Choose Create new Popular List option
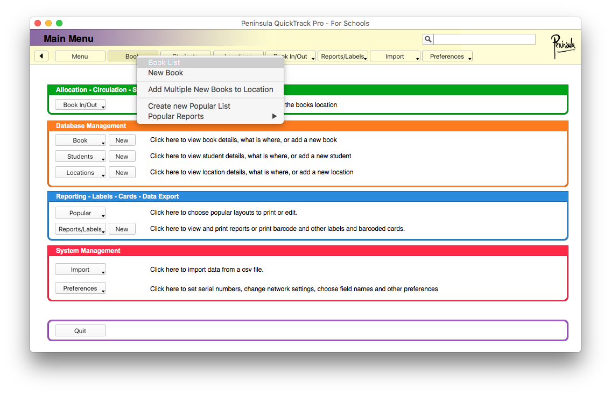Screen dimensions: 611x395 210,106
